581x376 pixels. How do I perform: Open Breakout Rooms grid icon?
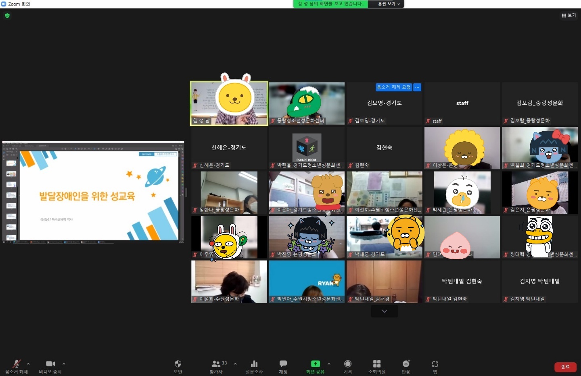tap(377, 364)
